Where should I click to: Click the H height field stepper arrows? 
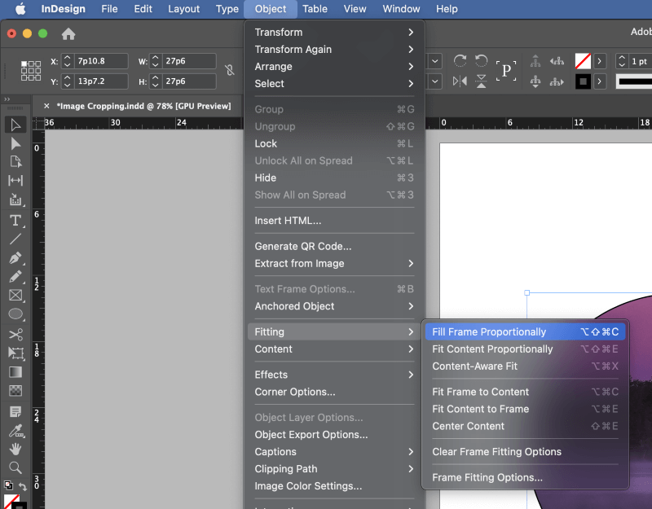[x=156, y=81]
